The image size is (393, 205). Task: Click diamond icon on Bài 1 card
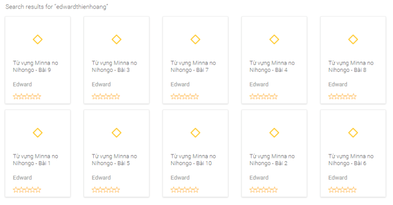38,133
